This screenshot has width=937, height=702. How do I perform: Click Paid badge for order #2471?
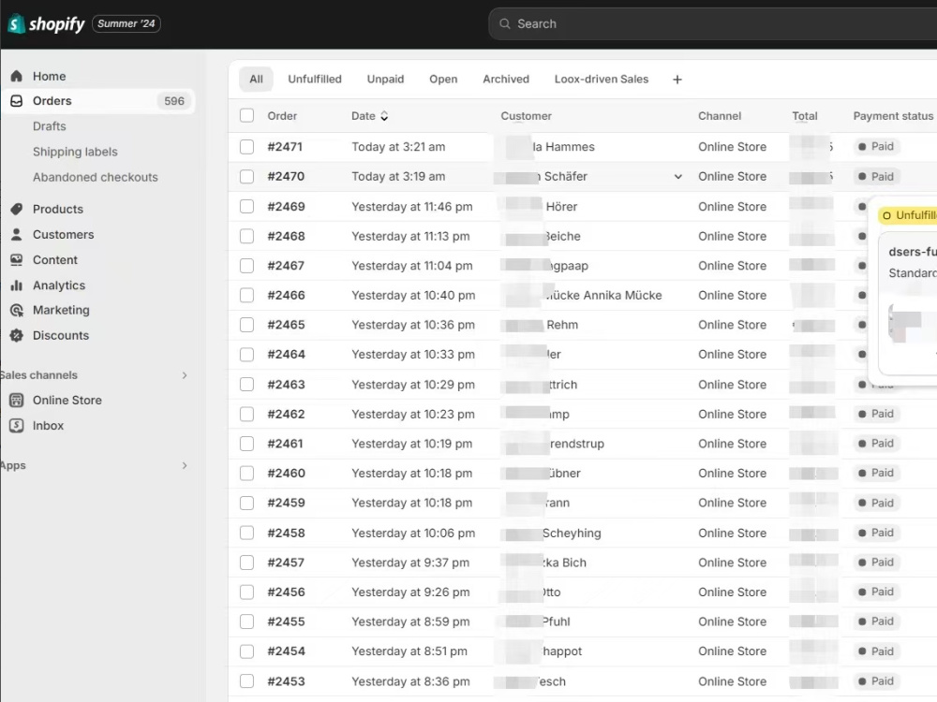tap(877, 146)
